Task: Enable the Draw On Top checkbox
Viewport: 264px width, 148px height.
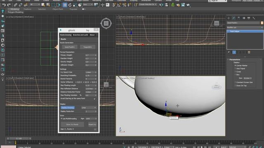Action: click(x=236, y=86)
